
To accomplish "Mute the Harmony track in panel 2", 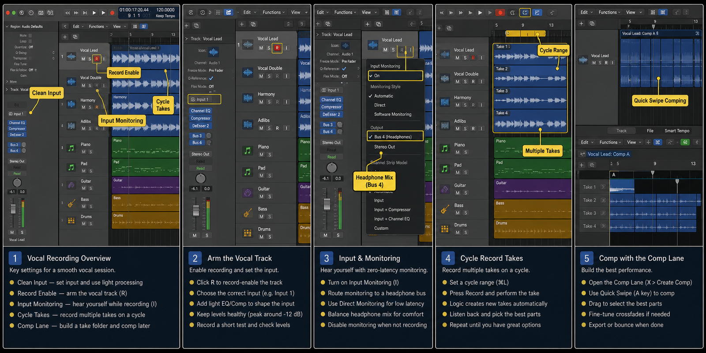I will click(x=261, y=102).
